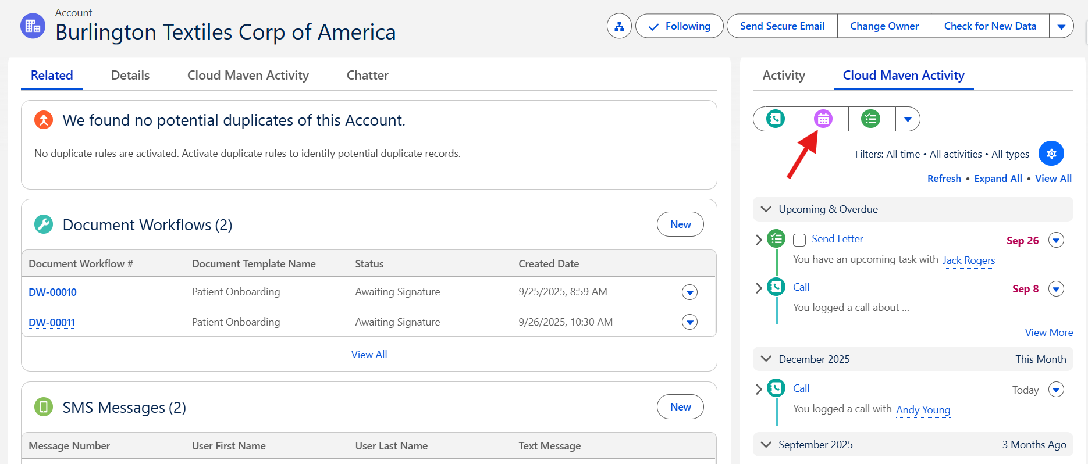Screen dimensions: 1088x464
Task: Open more activity actions dropdown
Action: pos(908,119)
